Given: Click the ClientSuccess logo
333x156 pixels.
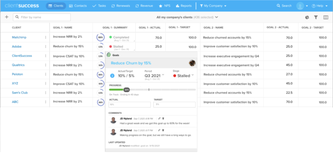Looking at the screenshot, I should click(x=22, y=6).
